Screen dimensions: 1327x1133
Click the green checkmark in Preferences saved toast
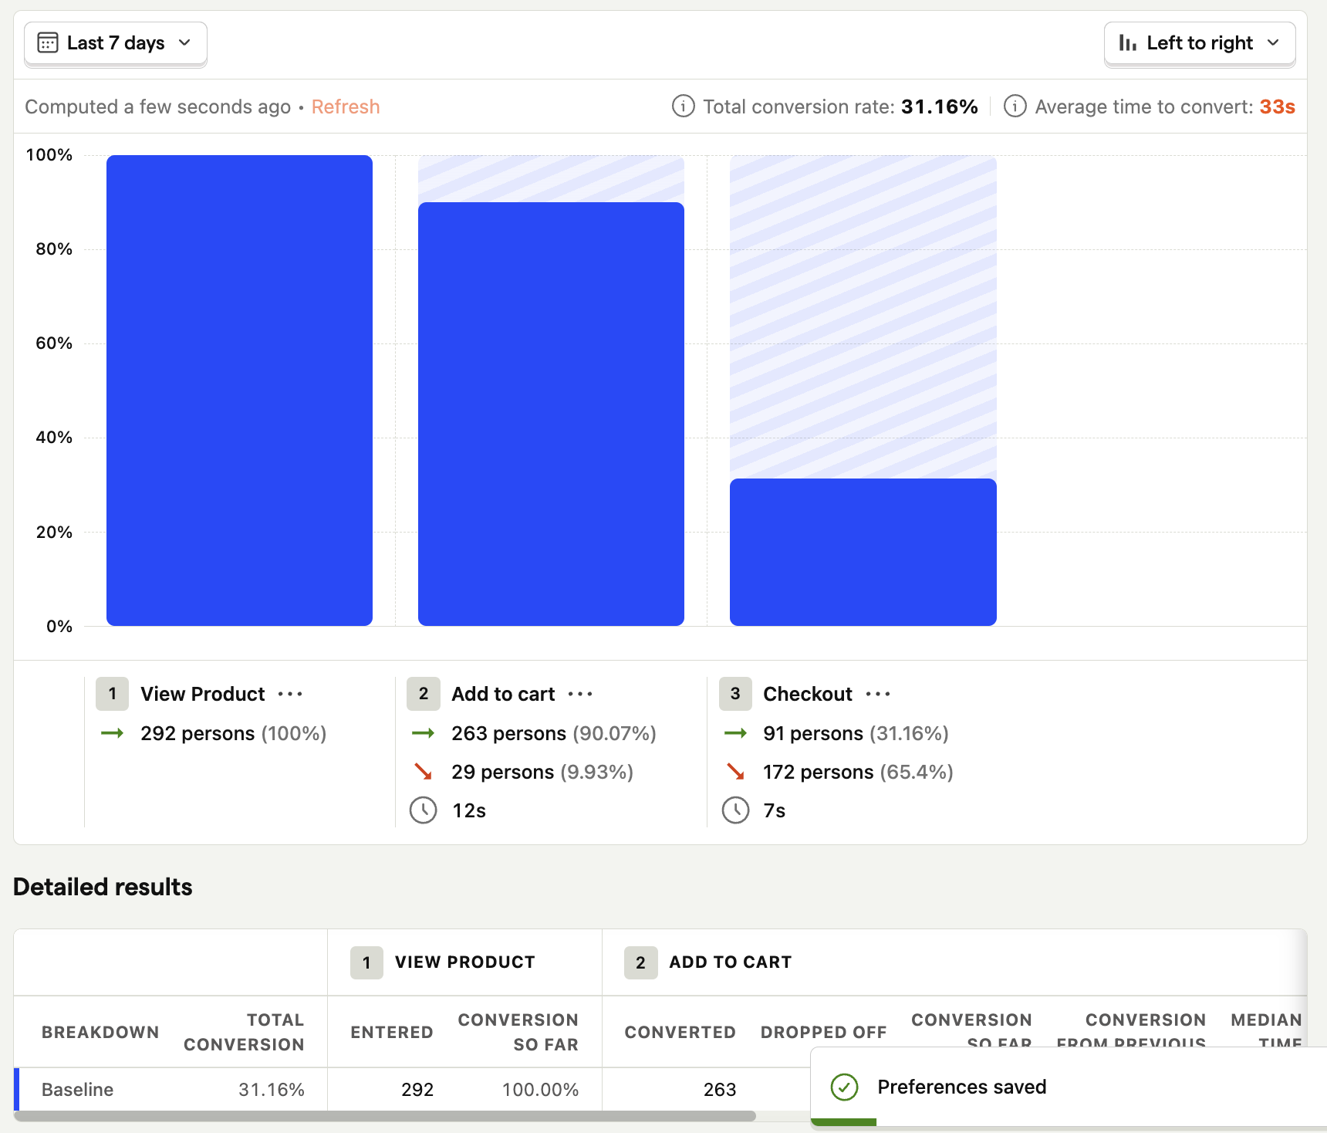click(845, 1087)
